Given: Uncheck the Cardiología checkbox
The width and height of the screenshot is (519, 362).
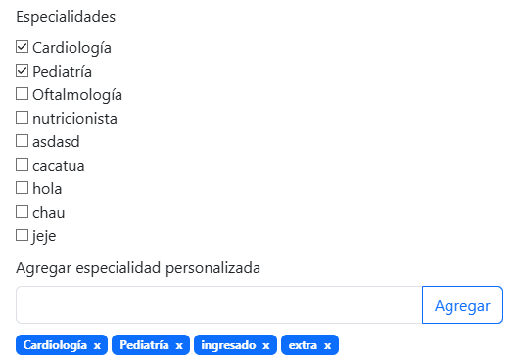Looking at the screenshot, I should pyautogui.click(x=22, y=47).
